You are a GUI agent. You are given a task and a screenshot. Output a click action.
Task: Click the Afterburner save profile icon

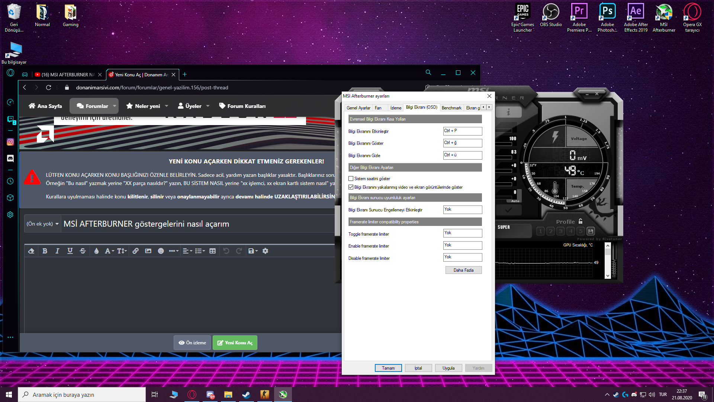point(591,231)
